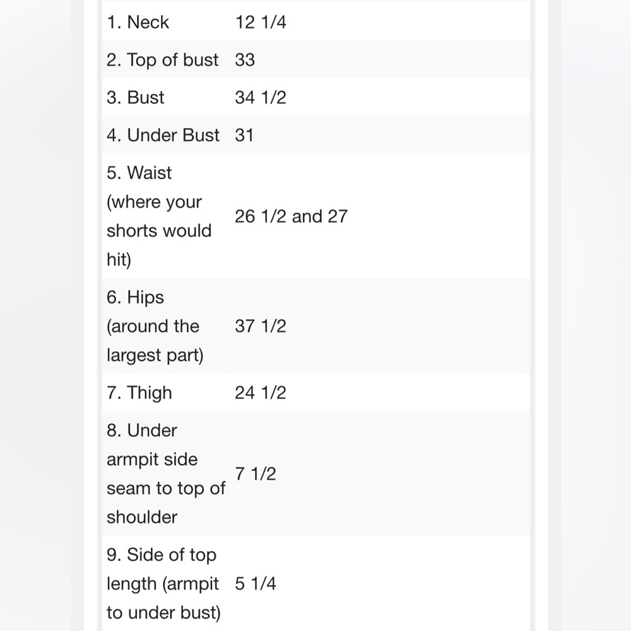Image resolution: width=631 pixels, height=631 pixels.
Task: Click the Neck measurement 12 1/4
Action: point(261,22)
